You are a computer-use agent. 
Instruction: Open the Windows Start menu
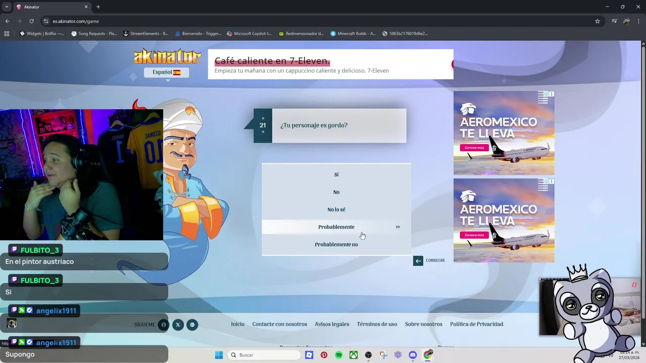[219, 355]
